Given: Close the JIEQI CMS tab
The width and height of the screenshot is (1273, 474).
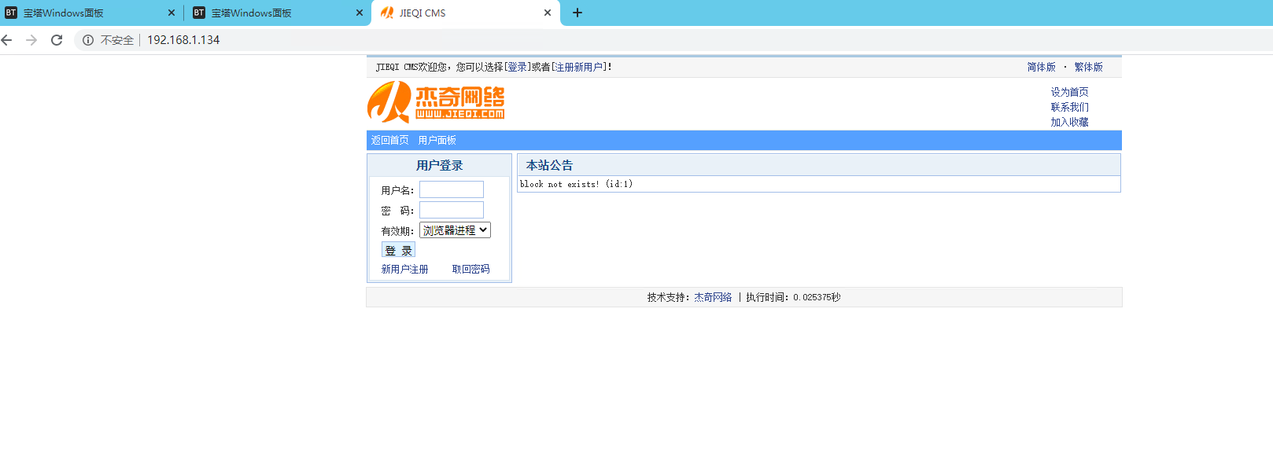Looking at the screenshot, I should pyautogui.click(x=548, y=13).
